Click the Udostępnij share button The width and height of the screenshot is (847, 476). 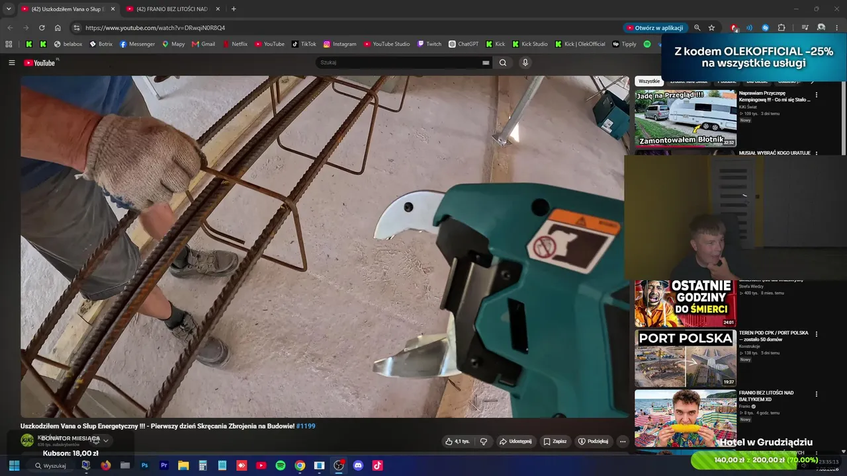click(515, 441)
